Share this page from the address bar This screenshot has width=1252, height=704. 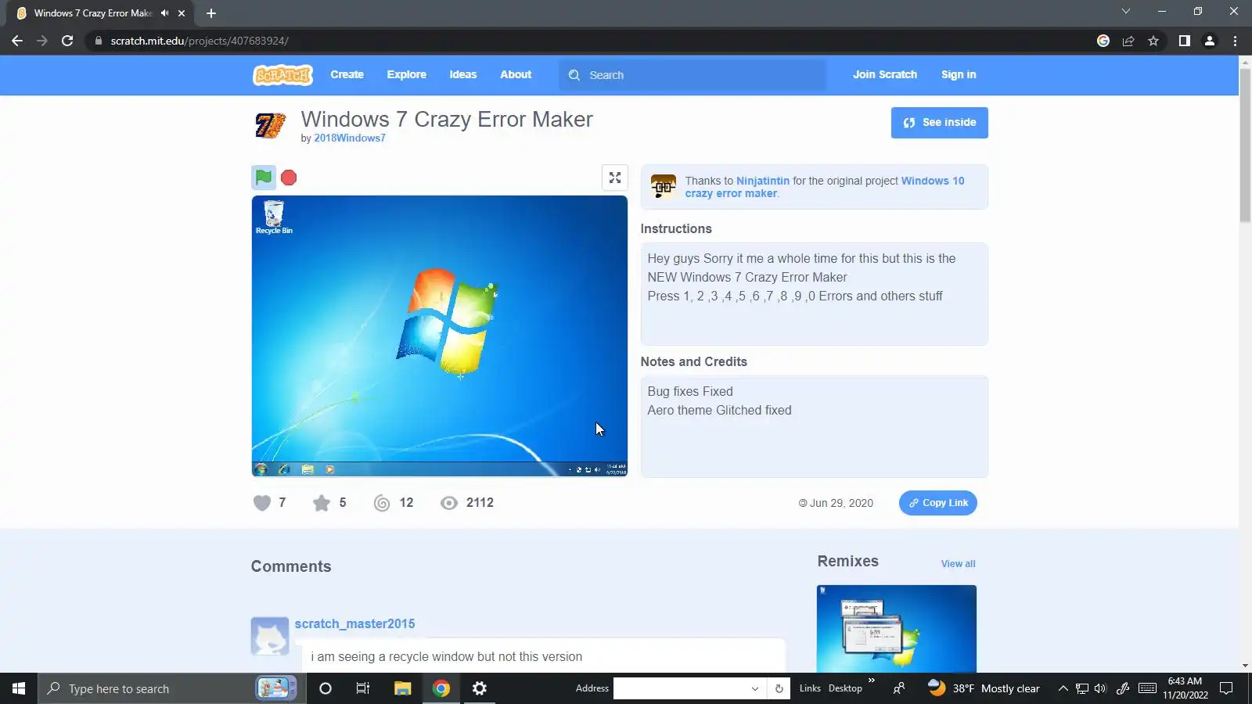[x=1128, y=41]
